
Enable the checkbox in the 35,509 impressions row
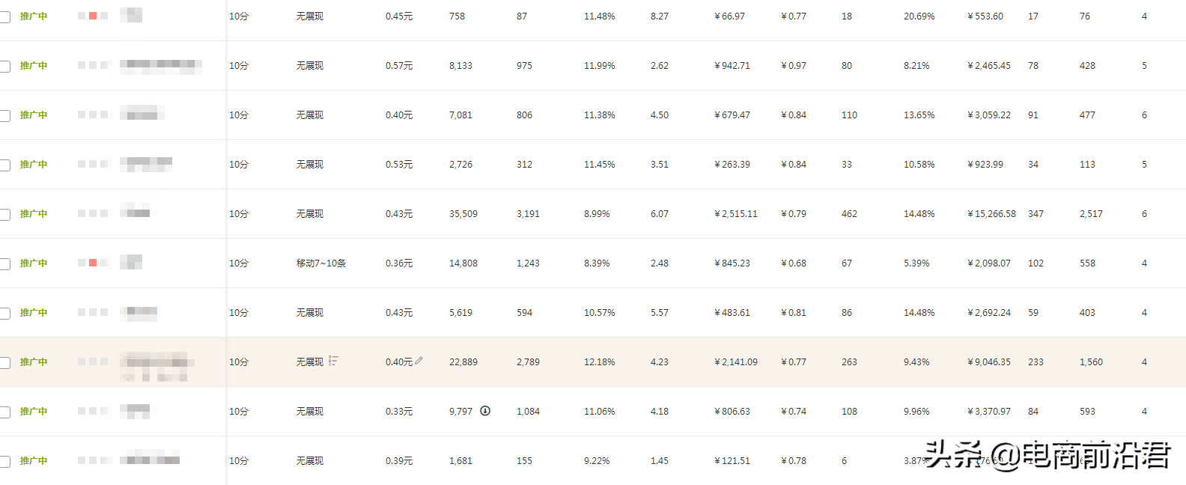point(4,214)
